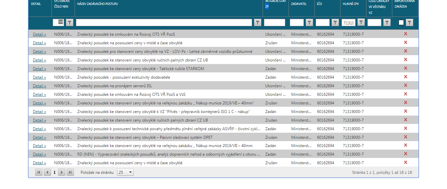
Task: Go to the next results page
Action: pos(62,172)
